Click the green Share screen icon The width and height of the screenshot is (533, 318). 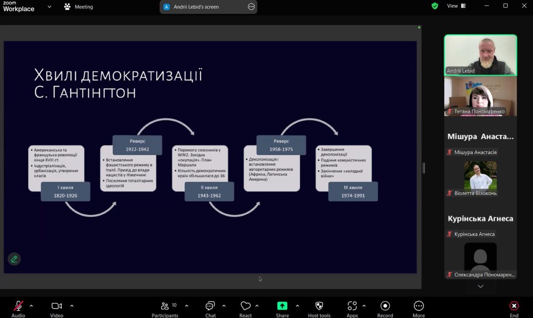282,306
